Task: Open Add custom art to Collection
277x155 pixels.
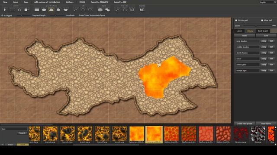Action: coord(47,2)
